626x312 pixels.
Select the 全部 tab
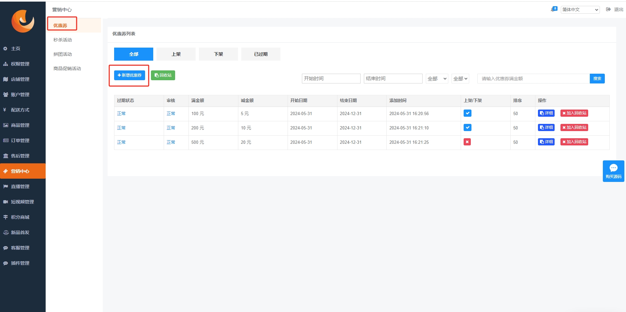point(134,54)
